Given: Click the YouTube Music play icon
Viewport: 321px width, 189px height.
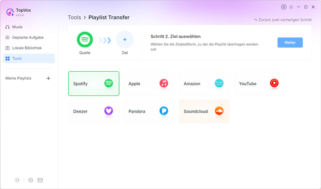Looking at the screenshot, I should pyautogui.click(x=274, y=83).
